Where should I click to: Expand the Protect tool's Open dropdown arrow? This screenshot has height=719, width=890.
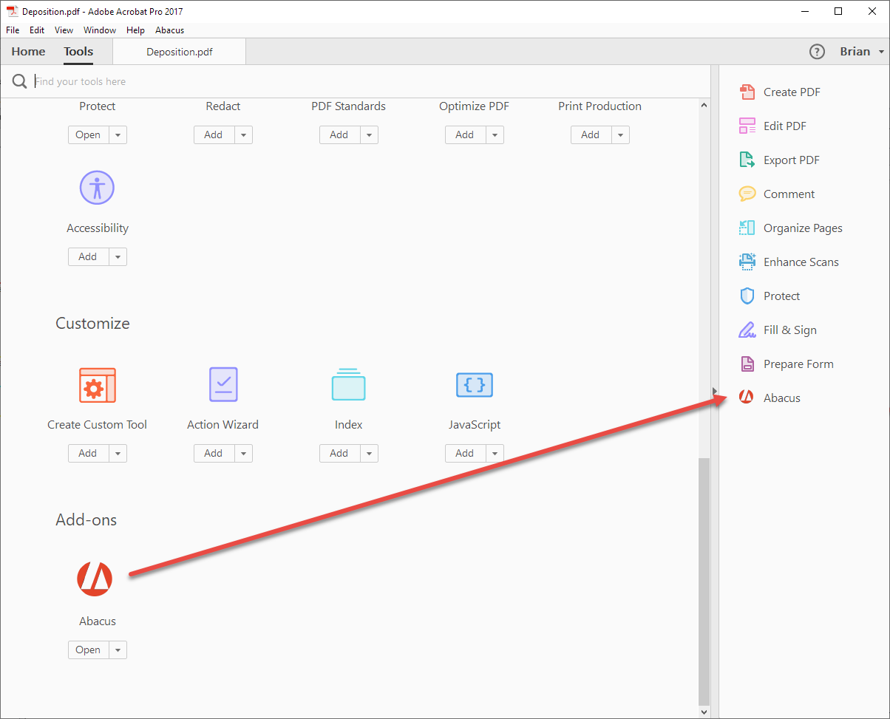point(116,134)
